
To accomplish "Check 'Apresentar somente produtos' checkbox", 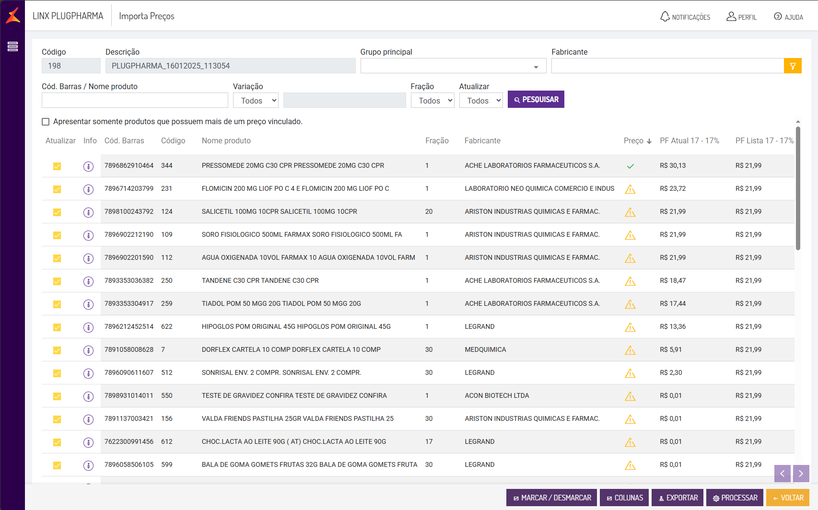I will click(x=46, y=122).
